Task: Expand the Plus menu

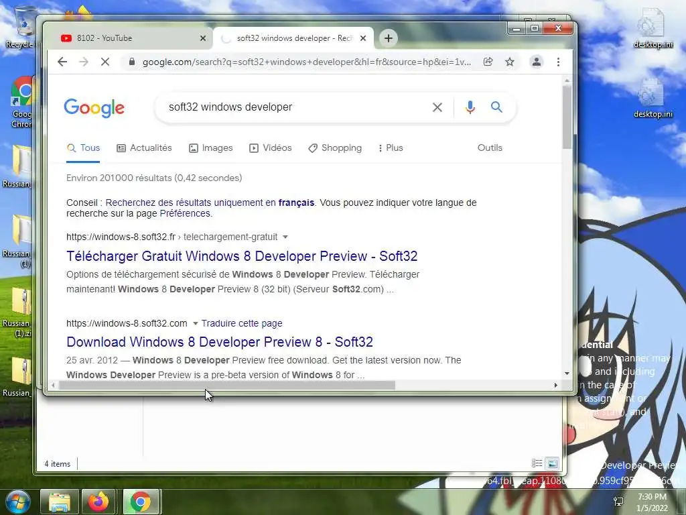Action: (391, 148)
